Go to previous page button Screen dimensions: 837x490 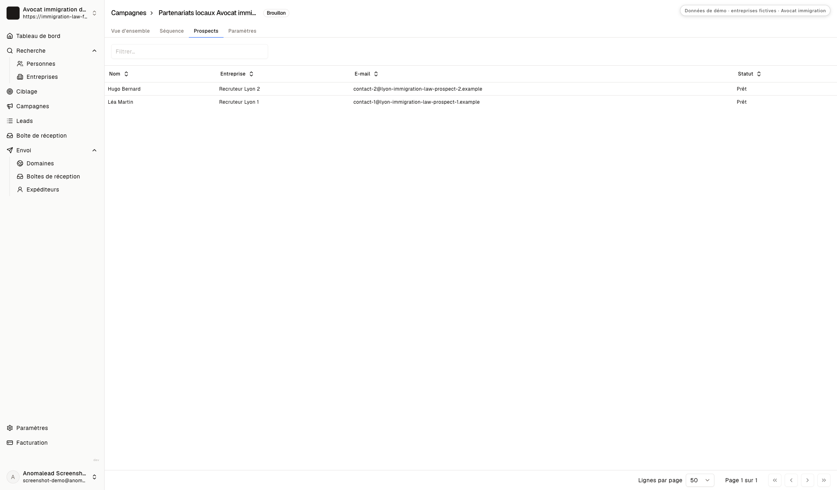click(x=791, y=480)
